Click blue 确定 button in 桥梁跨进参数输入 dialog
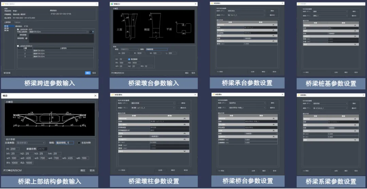 pyautogui.click(x=88, y=73)
